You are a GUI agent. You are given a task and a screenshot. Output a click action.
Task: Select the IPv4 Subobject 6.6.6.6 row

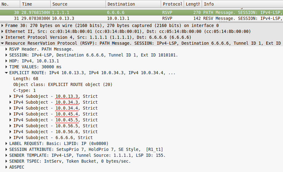53,138
